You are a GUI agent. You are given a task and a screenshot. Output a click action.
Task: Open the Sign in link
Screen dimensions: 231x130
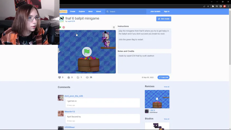pyautogui.click(x=167, y=12)
